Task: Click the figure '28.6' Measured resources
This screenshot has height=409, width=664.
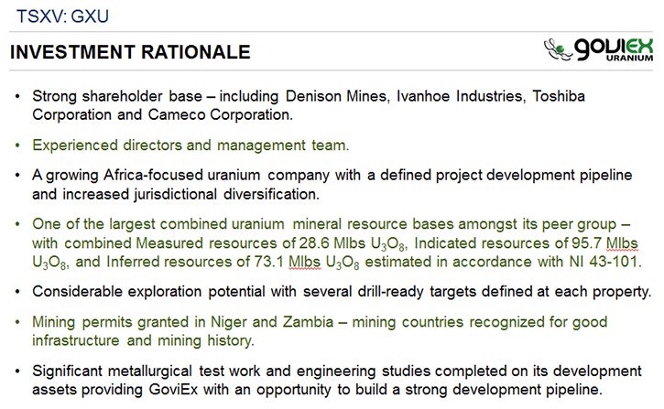Action: coord(314,243)
